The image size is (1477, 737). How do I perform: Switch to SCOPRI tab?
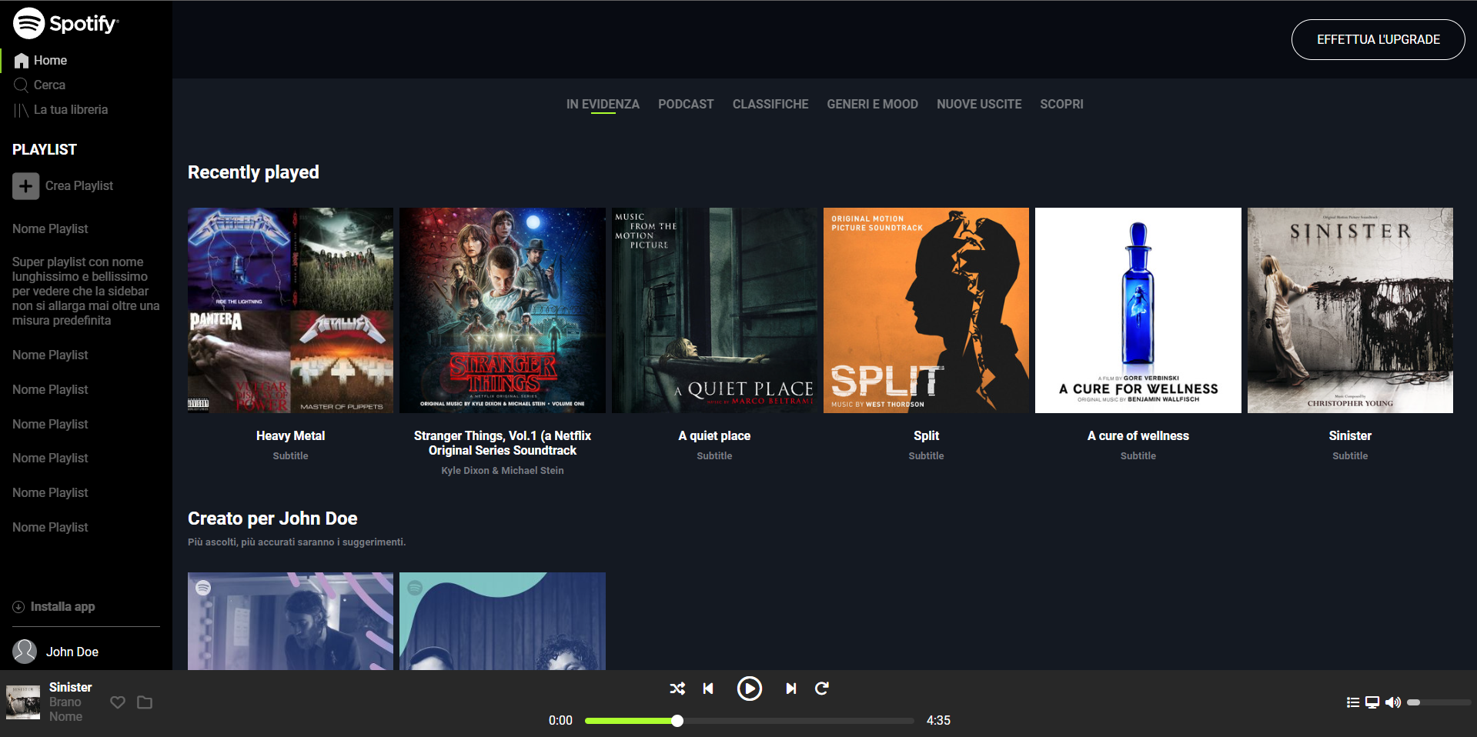[x=1061, y=104]
